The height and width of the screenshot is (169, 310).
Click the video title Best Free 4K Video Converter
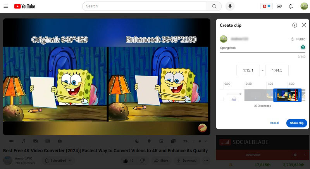click(105, 151)
